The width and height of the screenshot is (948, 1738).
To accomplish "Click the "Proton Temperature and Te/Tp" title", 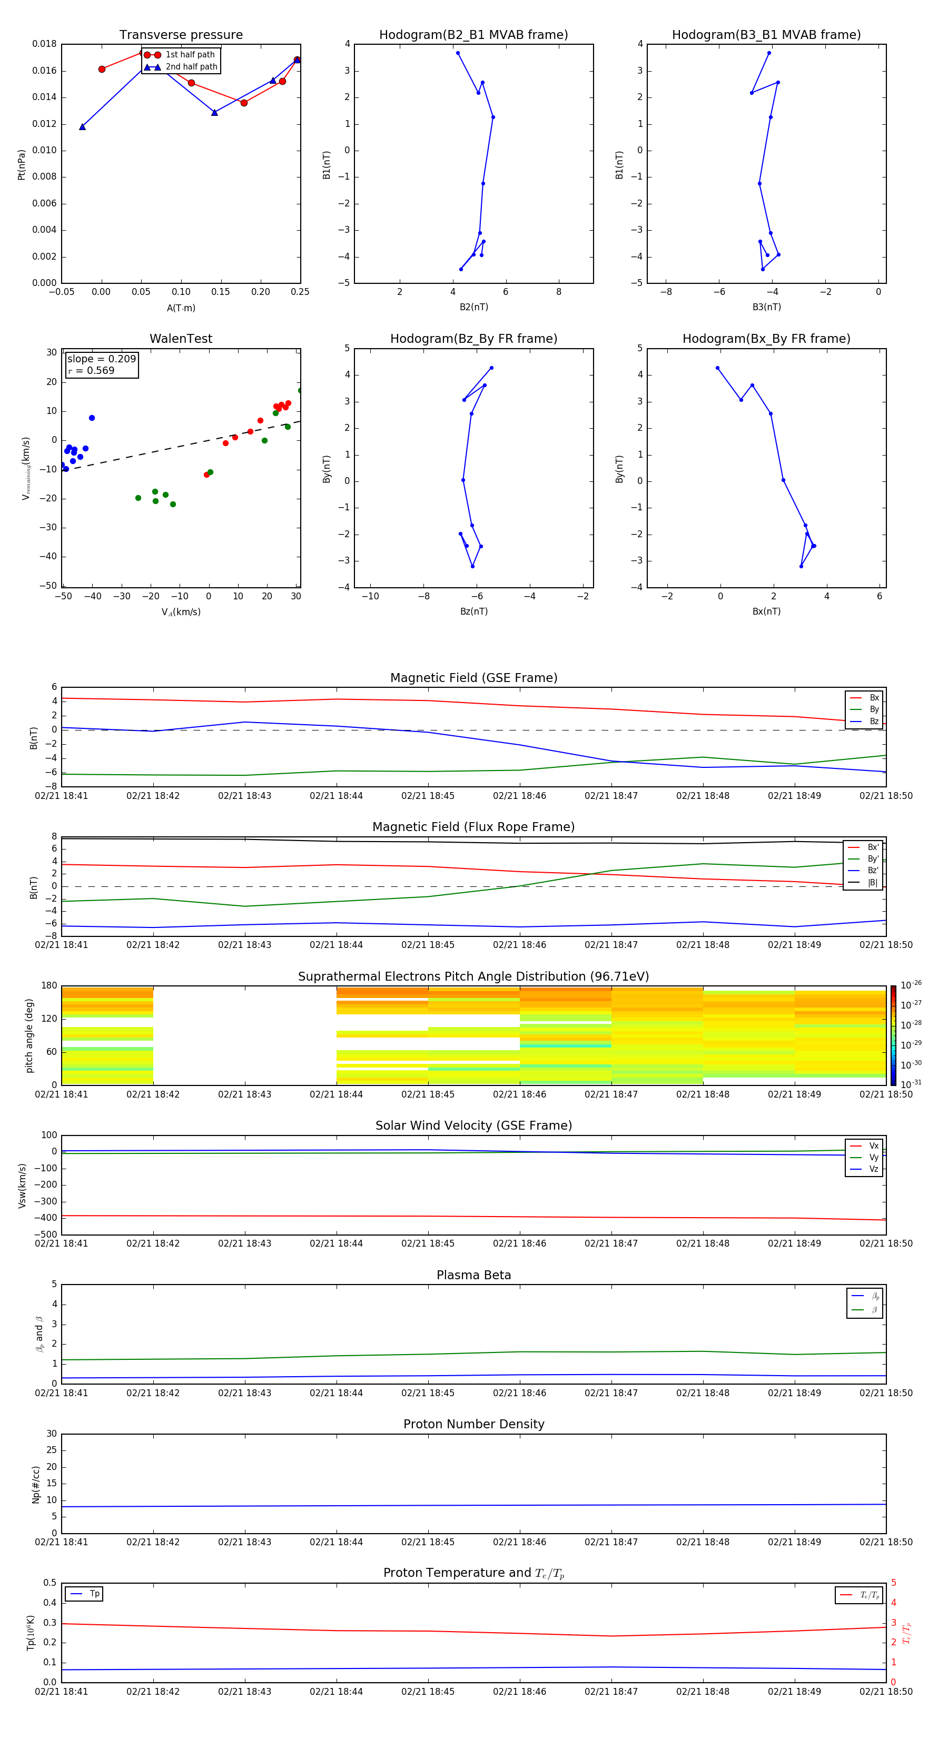I will click(x=473, y=1573).
